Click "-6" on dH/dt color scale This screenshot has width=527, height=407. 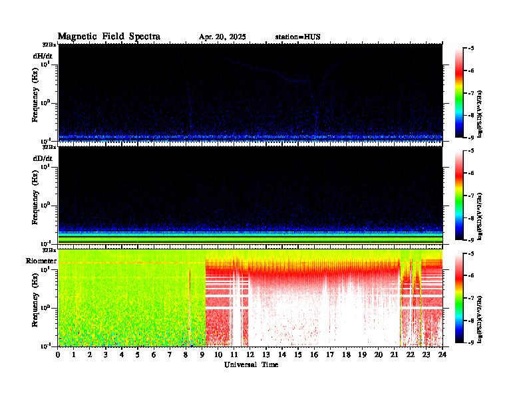tap(471, 71)
